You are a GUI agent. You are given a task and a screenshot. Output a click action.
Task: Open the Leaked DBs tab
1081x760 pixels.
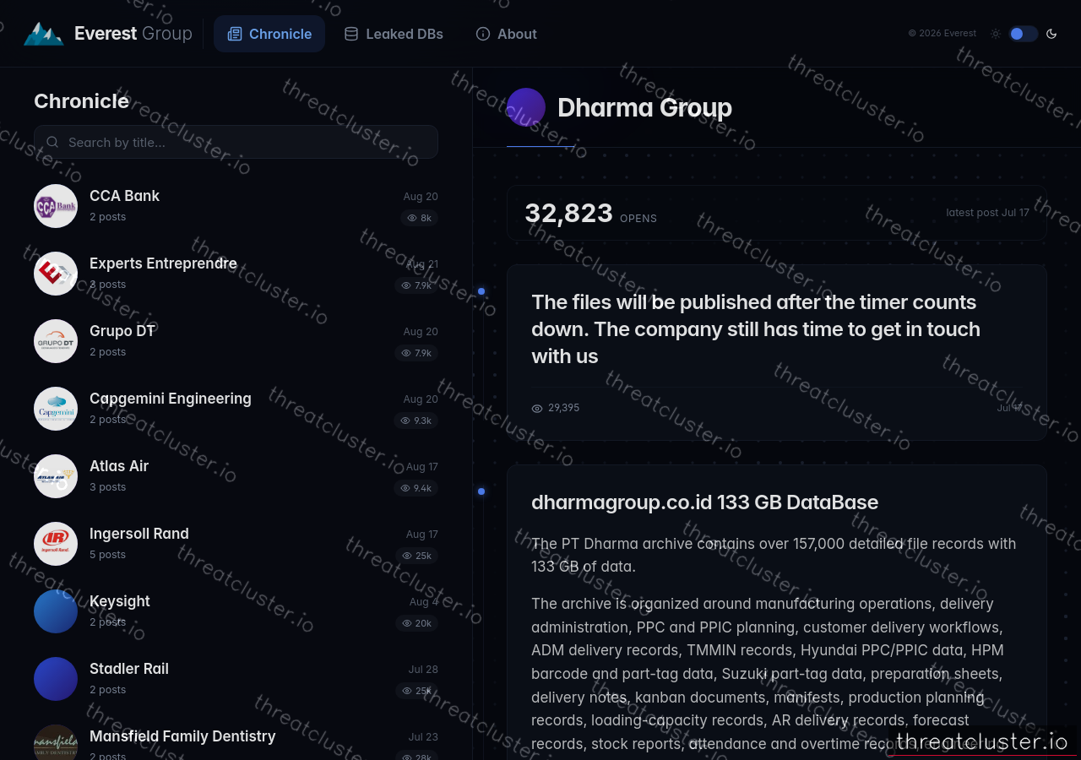(394, 34)
